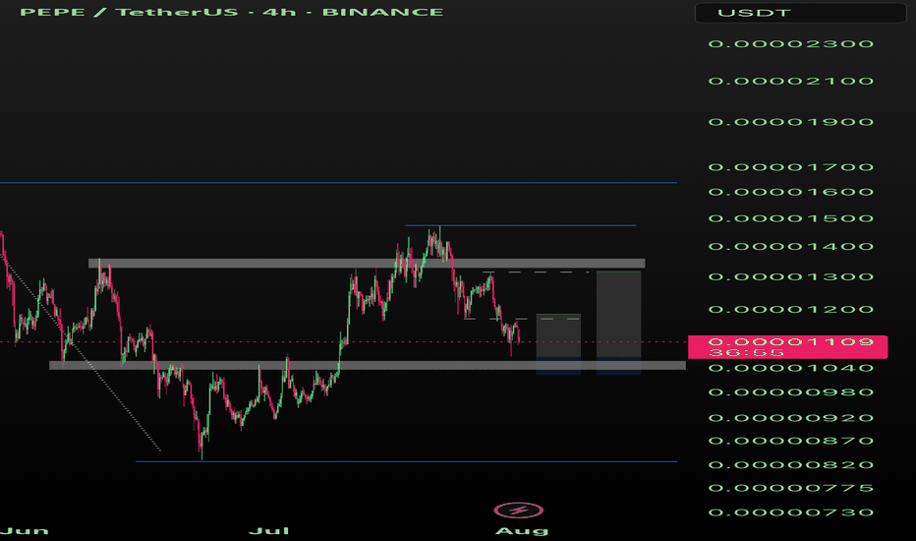Screen dimensions: 916x541
Task: Click the 0.00000775 price axis label
Action: click(791, 488)
